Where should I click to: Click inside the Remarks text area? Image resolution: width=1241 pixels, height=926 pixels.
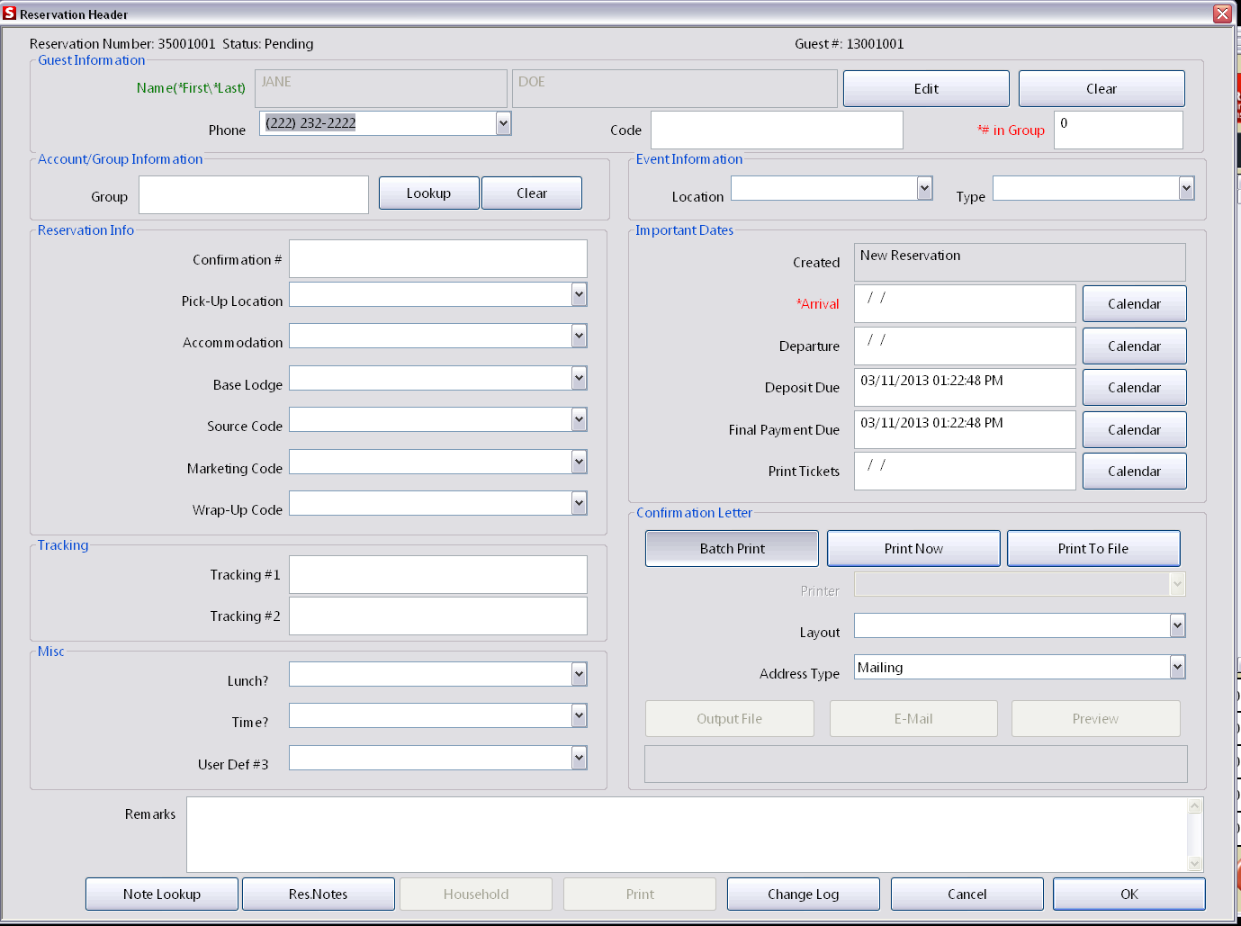click(x=684, y=834)
